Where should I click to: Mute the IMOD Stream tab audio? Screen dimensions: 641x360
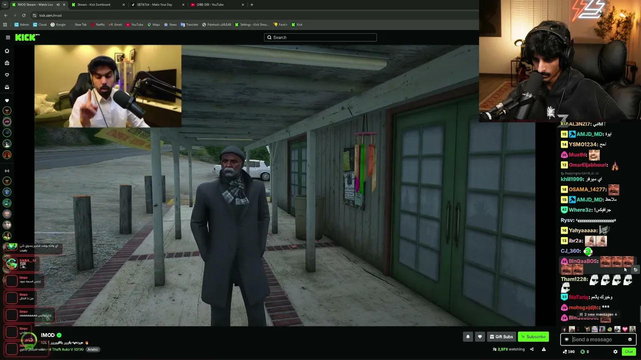(x=58, y=4)
